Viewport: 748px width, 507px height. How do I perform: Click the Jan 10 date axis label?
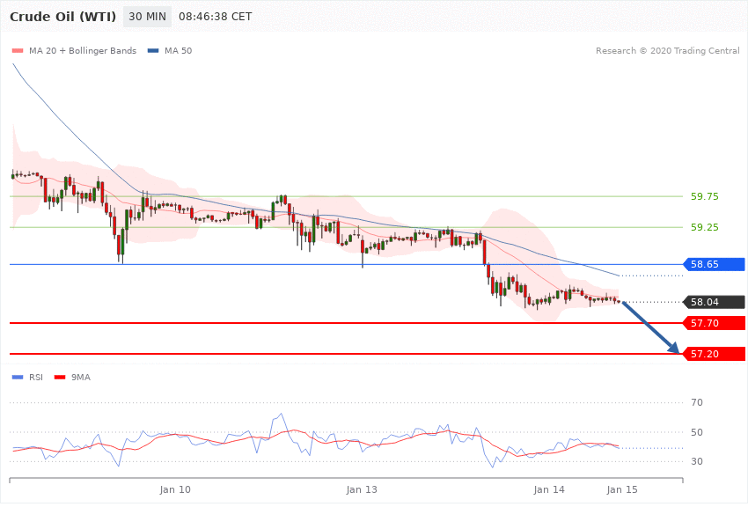(175, 489)
